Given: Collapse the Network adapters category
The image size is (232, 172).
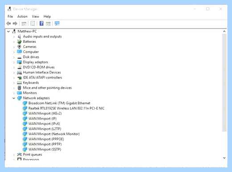Looking at the screenshot, I should pyautogui.click(x=14, y=98).
